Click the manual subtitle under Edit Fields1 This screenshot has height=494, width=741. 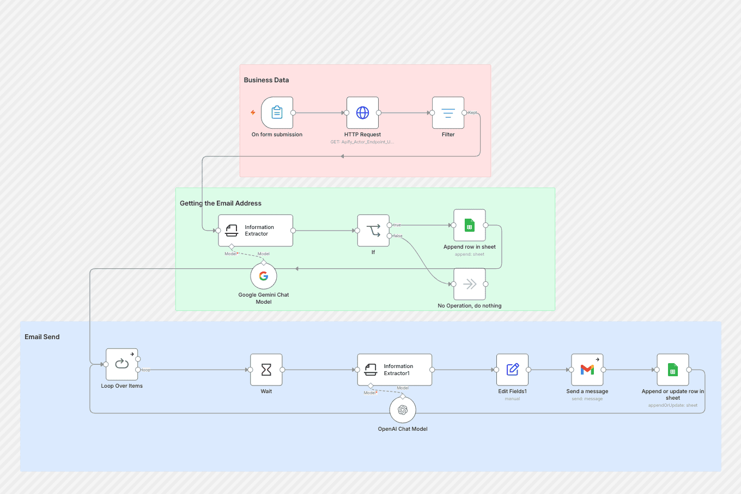(512, 399)
